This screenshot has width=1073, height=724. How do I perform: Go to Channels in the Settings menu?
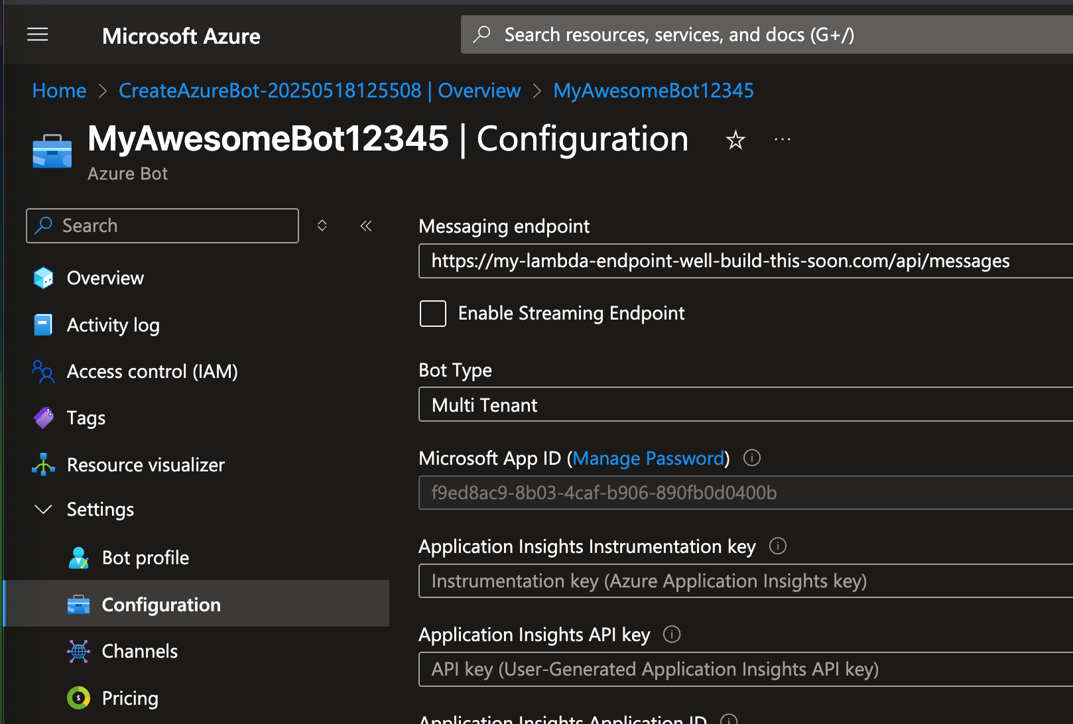pos(139,651)
